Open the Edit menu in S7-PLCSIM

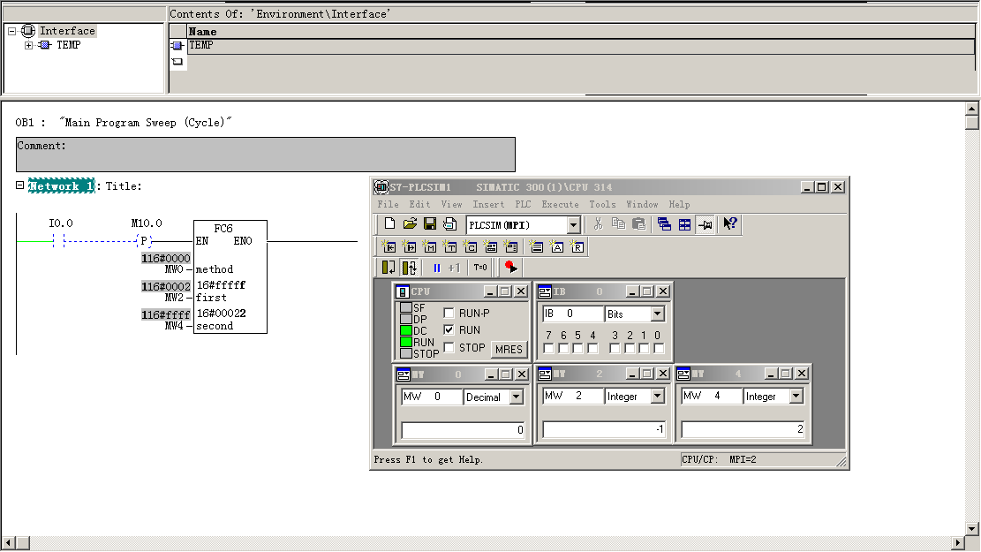tap(419, 205)
